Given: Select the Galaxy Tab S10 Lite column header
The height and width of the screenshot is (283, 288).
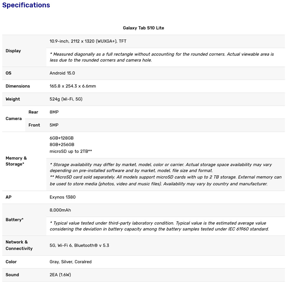Looking at the screenshot, I should [143, 28].
